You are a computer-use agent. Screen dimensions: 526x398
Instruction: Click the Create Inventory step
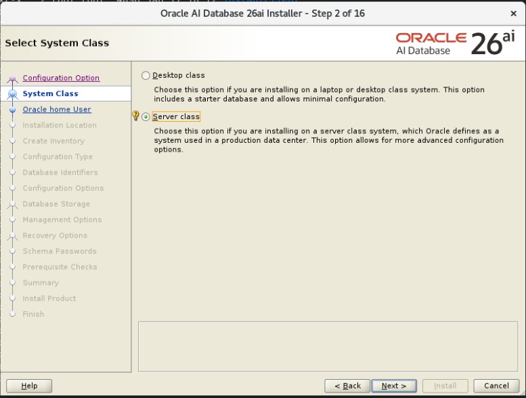point(53,141)
